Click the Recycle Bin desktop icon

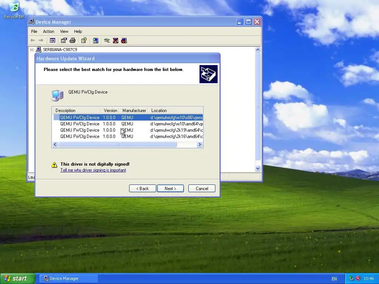coord(14,10)
